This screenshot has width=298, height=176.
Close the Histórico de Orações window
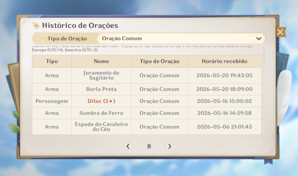click(x=280, y=32)
